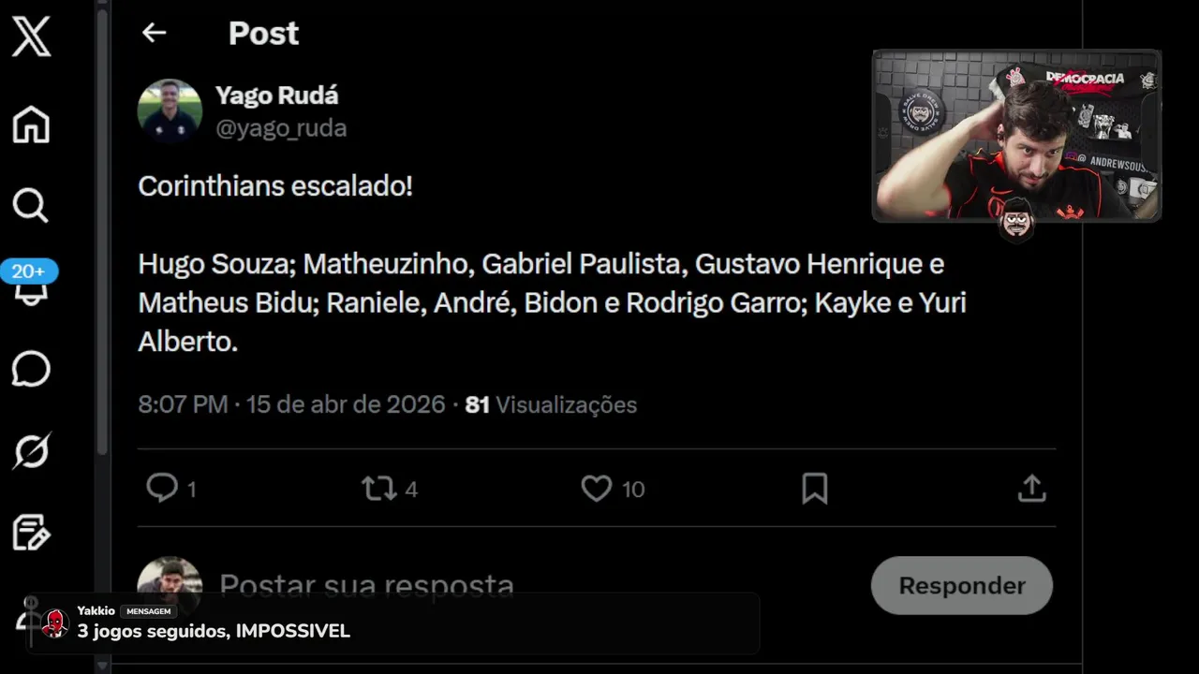Open the @yago_ruda handle link
1199x674 pixels.
[281, 128]
